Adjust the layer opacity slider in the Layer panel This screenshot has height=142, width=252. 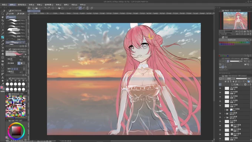coord(241,79)
